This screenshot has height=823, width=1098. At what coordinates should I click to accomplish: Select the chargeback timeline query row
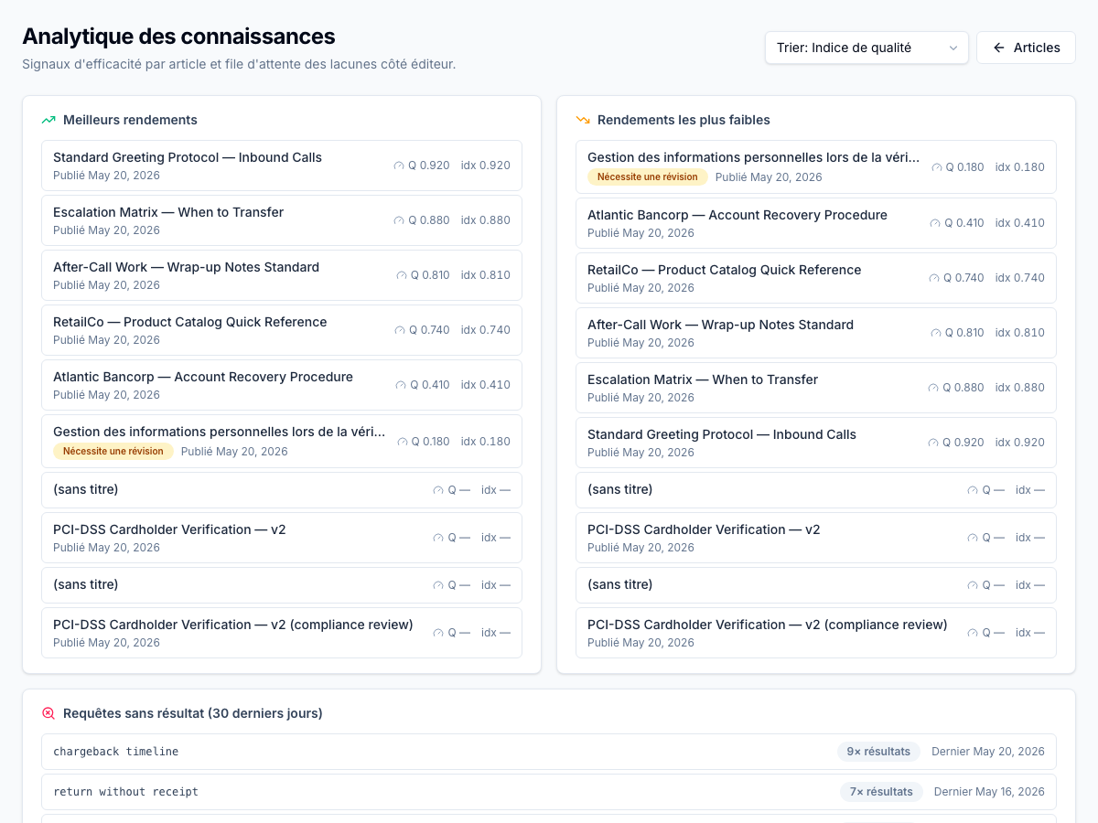549,752
